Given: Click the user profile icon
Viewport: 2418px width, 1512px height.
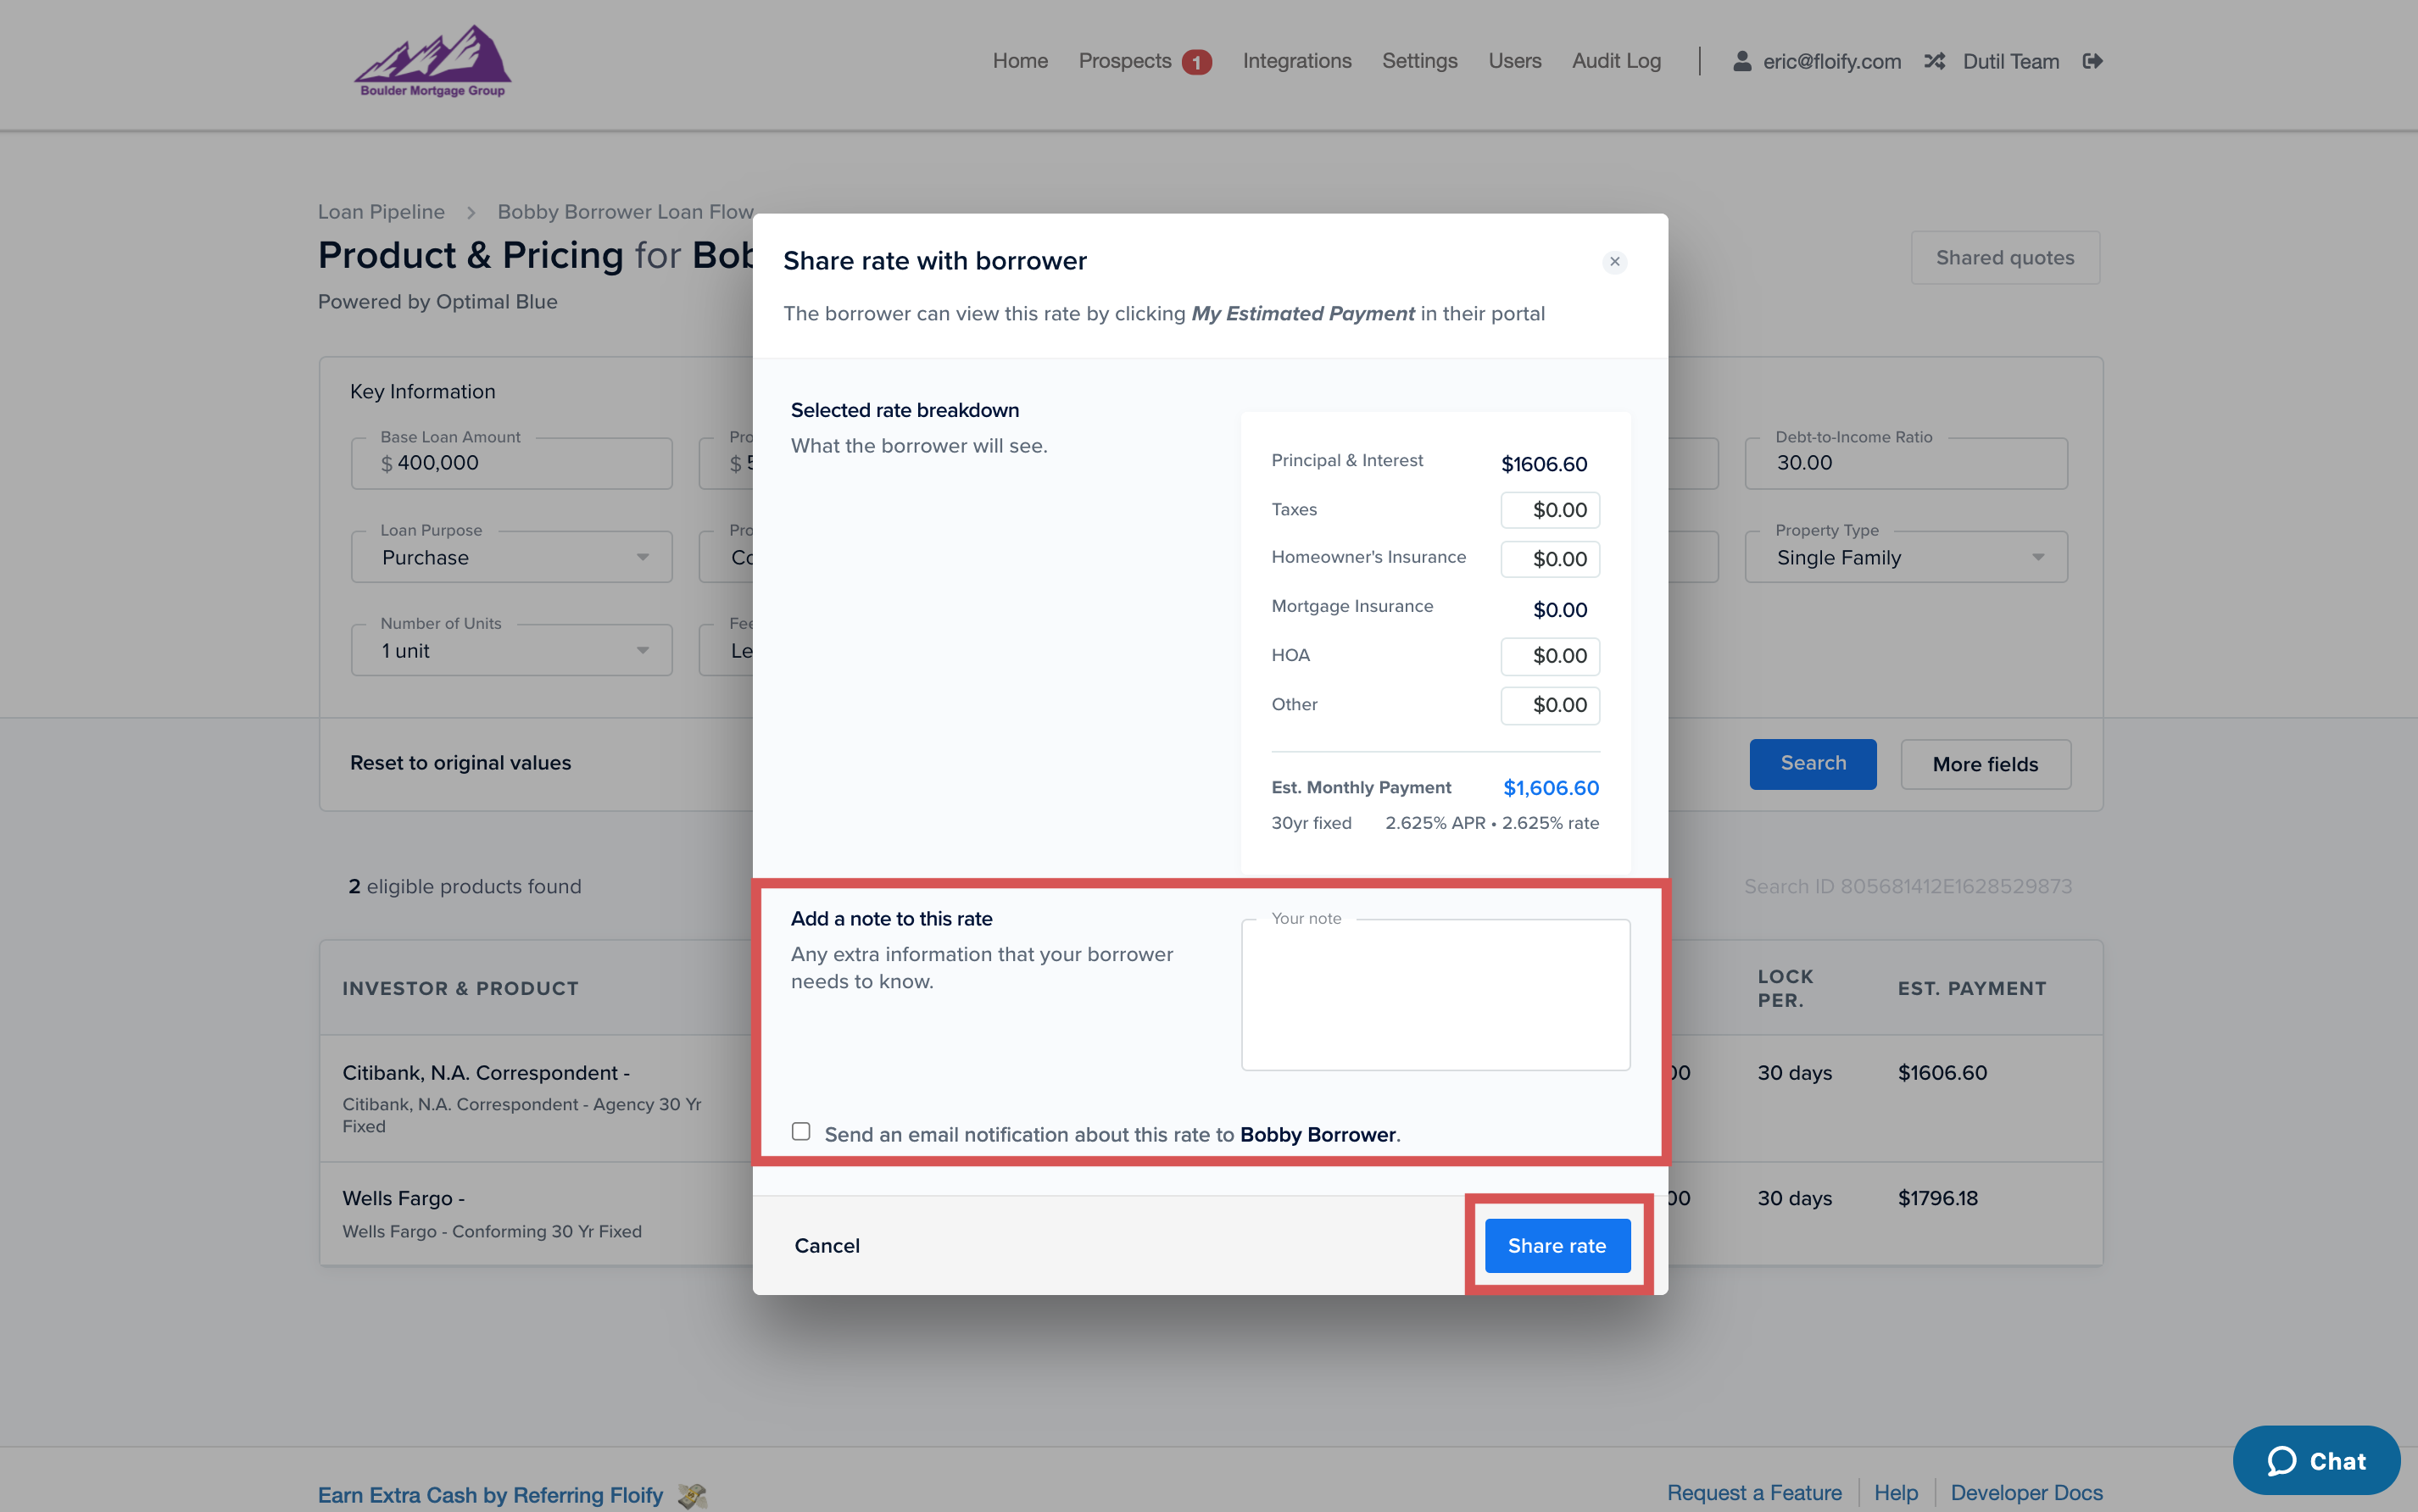Looking at the screenshot, I should tap(1741, 61).
